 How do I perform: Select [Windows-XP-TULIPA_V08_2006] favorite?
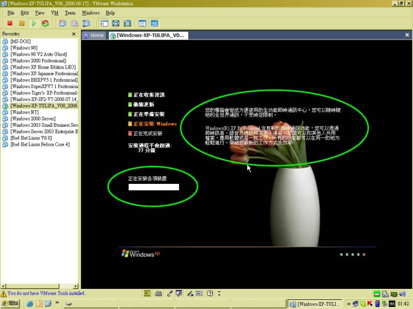pyautogui.click(x=44, y=106)
